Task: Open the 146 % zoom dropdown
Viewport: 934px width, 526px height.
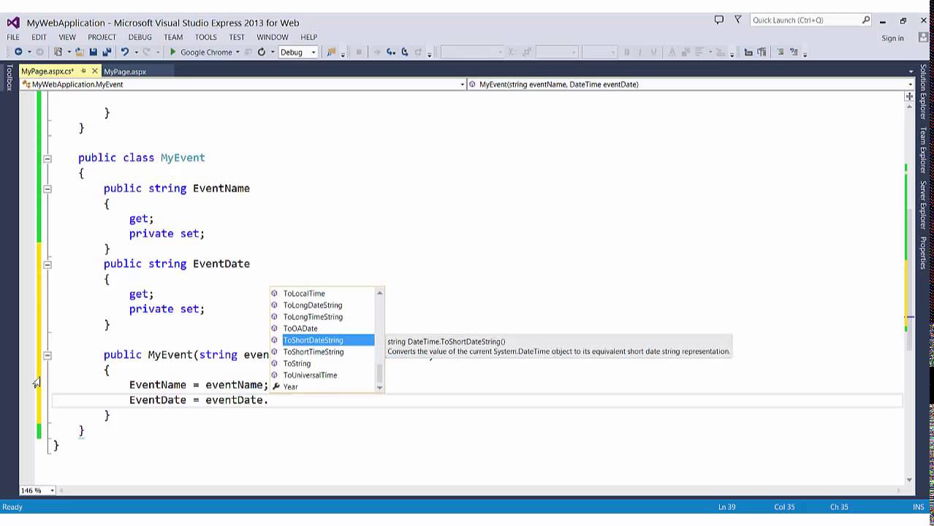Action: (52, 490)
